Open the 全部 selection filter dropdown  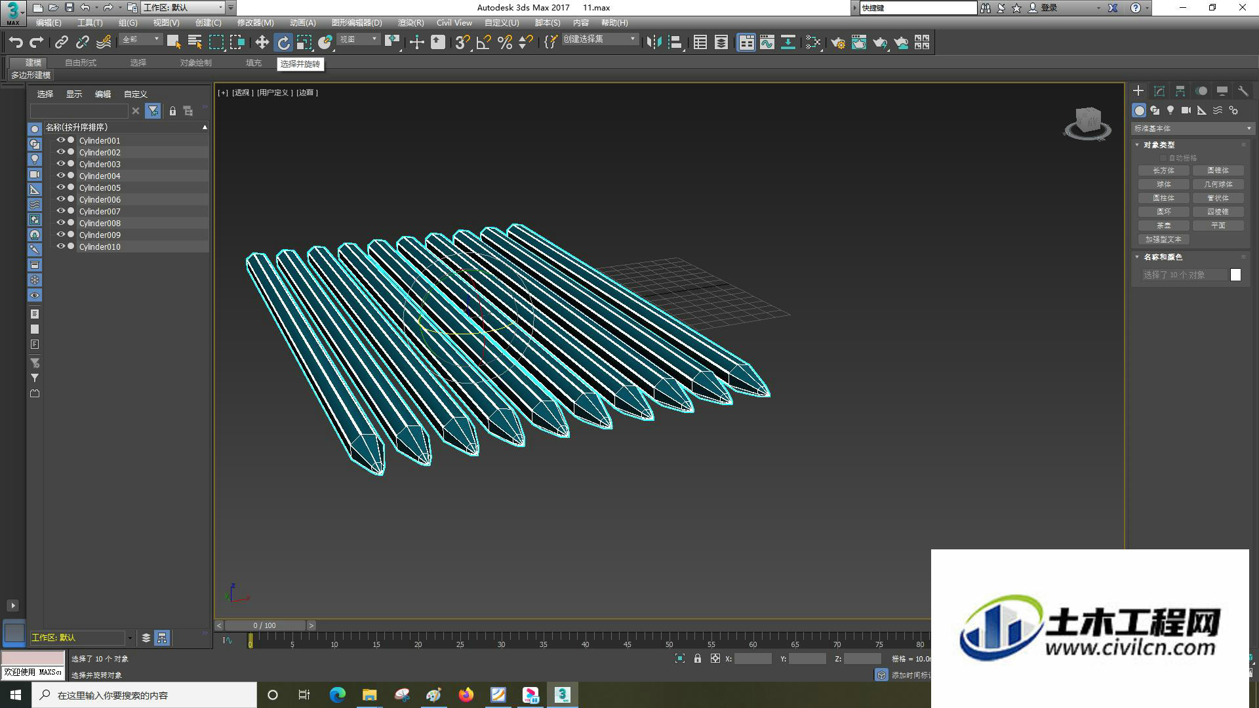tap(140, 39)
